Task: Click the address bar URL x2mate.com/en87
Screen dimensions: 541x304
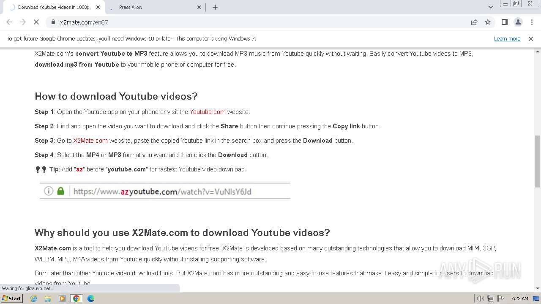Action: coord(84,22)
